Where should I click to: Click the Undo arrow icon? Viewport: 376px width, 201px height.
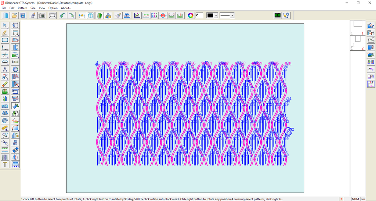[x=63, y=15]
